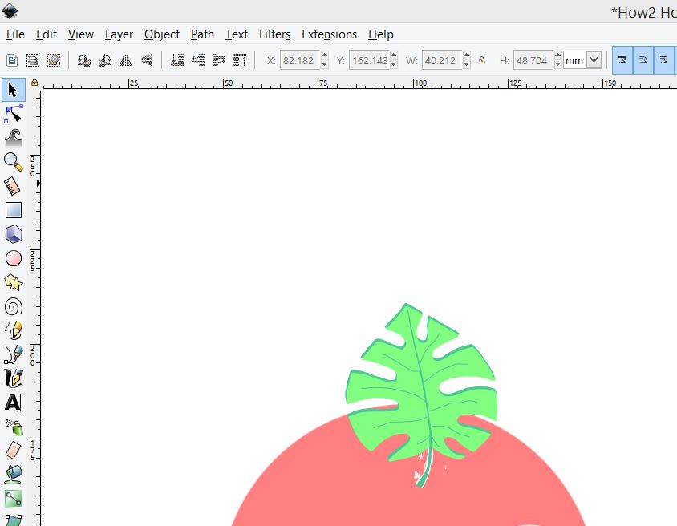Select the Node edit tool
The image size is (677, 526).
(x=13, y=113)
